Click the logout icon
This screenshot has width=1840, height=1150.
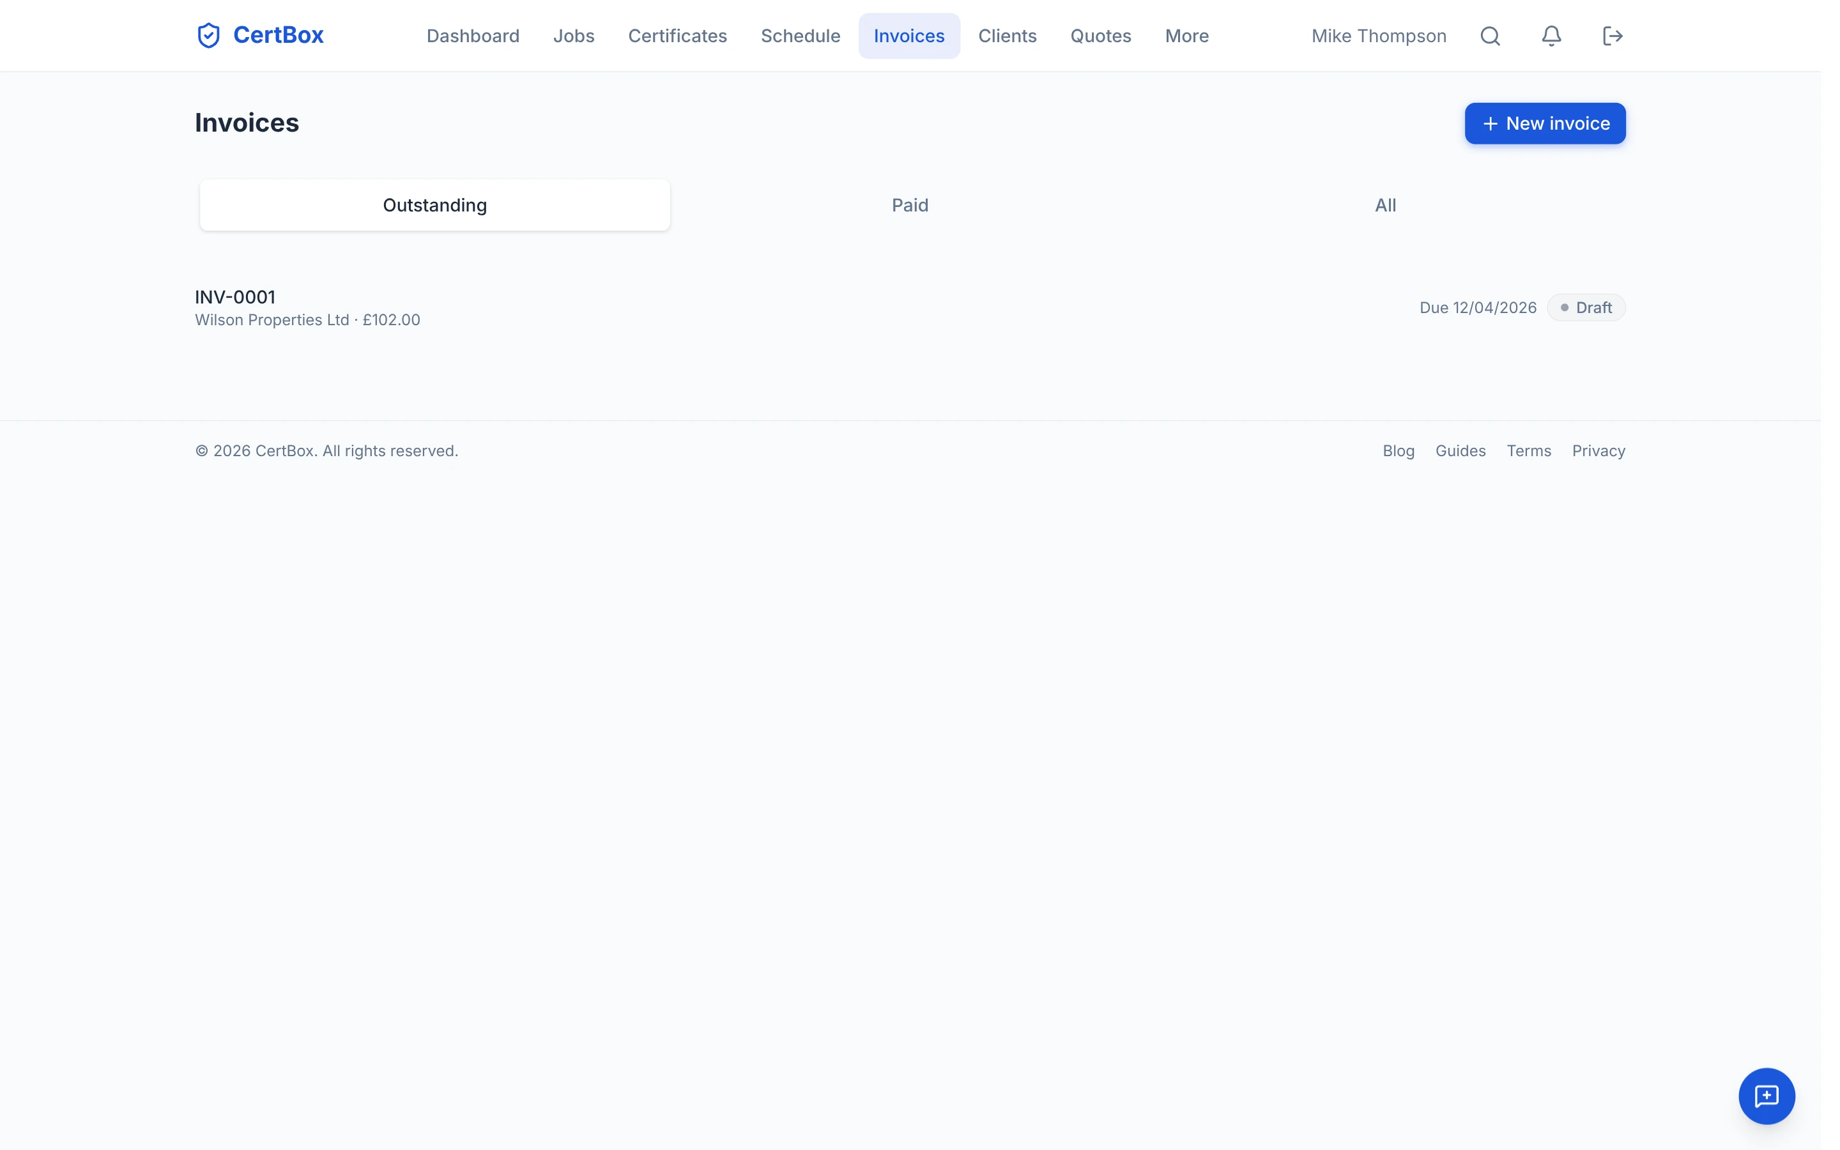(1613, 36)
